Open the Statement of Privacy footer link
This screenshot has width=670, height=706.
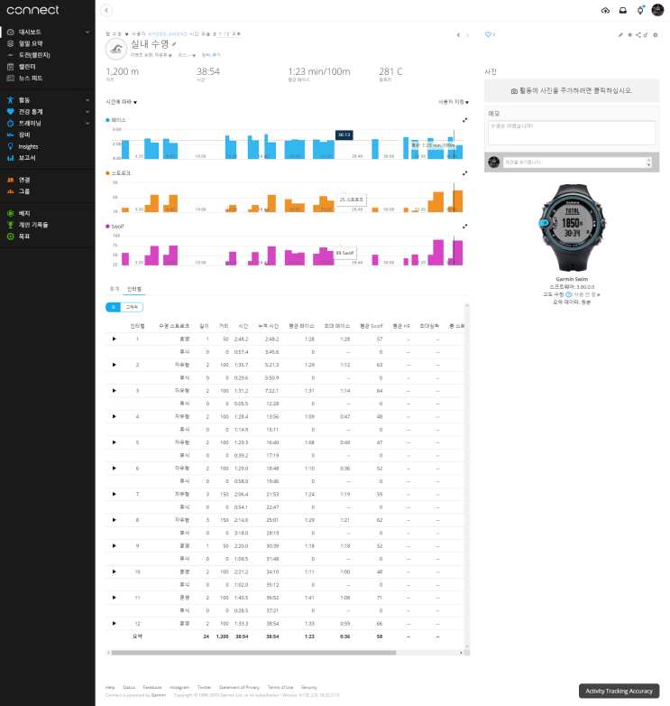pyautogui.click(x=239, y=688)
